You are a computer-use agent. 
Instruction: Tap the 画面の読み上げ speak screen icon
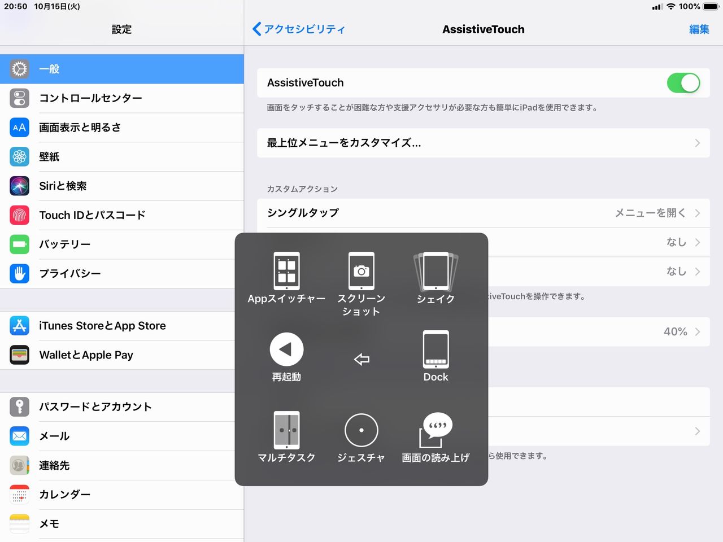click(x=436, y=430)
